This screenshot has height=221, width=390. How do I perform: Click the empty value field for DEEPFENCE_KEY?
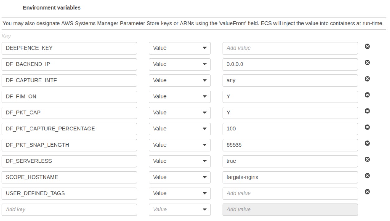pos(290,48)
